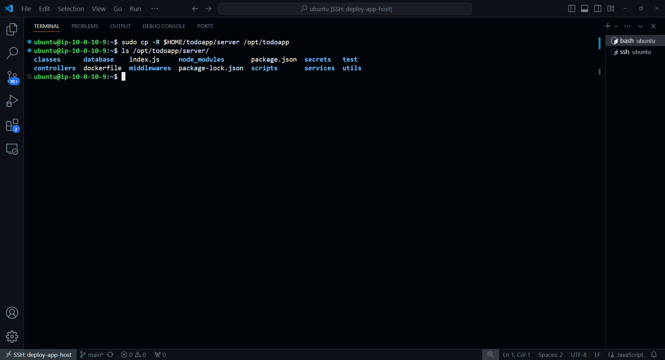Viewport: 665px width, 360px height.
Task: Click command decoration dot beside sudo cp
Action: pyautogui.click(x=29, y=42)
